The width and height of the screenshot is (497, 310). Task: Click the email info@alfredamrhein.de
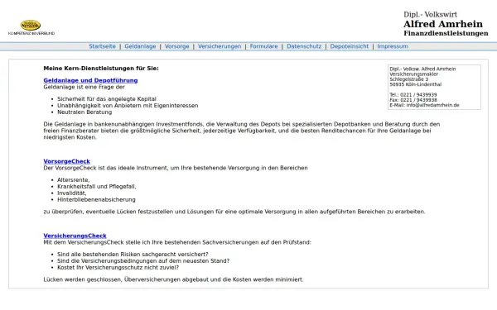click(x=432, y=105)
